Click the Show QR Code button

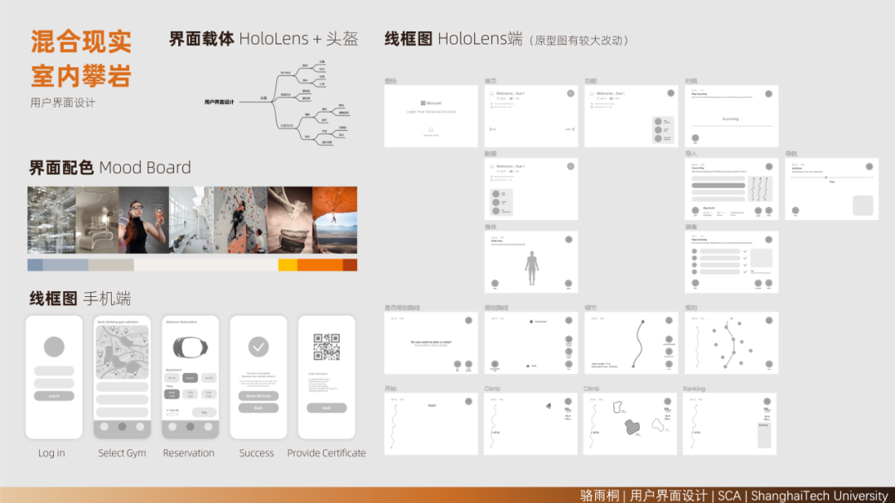pos(259,396)
